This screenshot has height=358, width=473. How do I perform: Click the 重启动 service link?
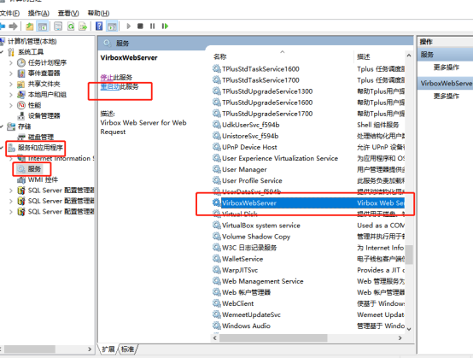point(110,86)
